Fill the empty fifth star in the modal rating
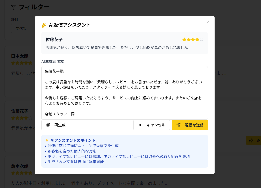This screenshot has width=261, height=188. tap(201, 39)
